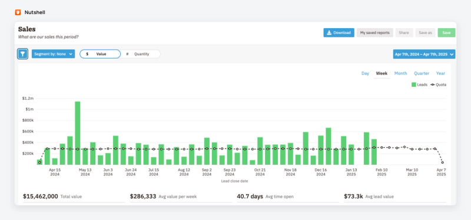
Task: Select the Month view tab
Action: click(x=400, y=73)
